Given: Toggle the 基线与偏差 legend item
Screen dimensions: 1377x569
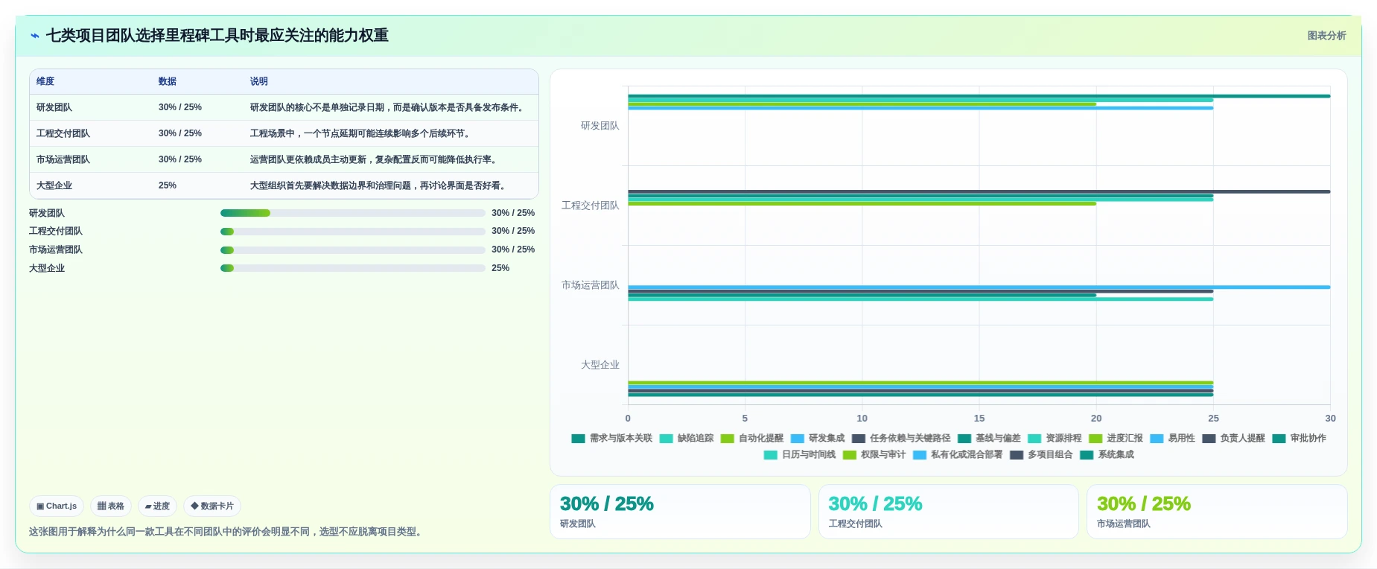Looking at the screenshot, I should pos(989,438).
